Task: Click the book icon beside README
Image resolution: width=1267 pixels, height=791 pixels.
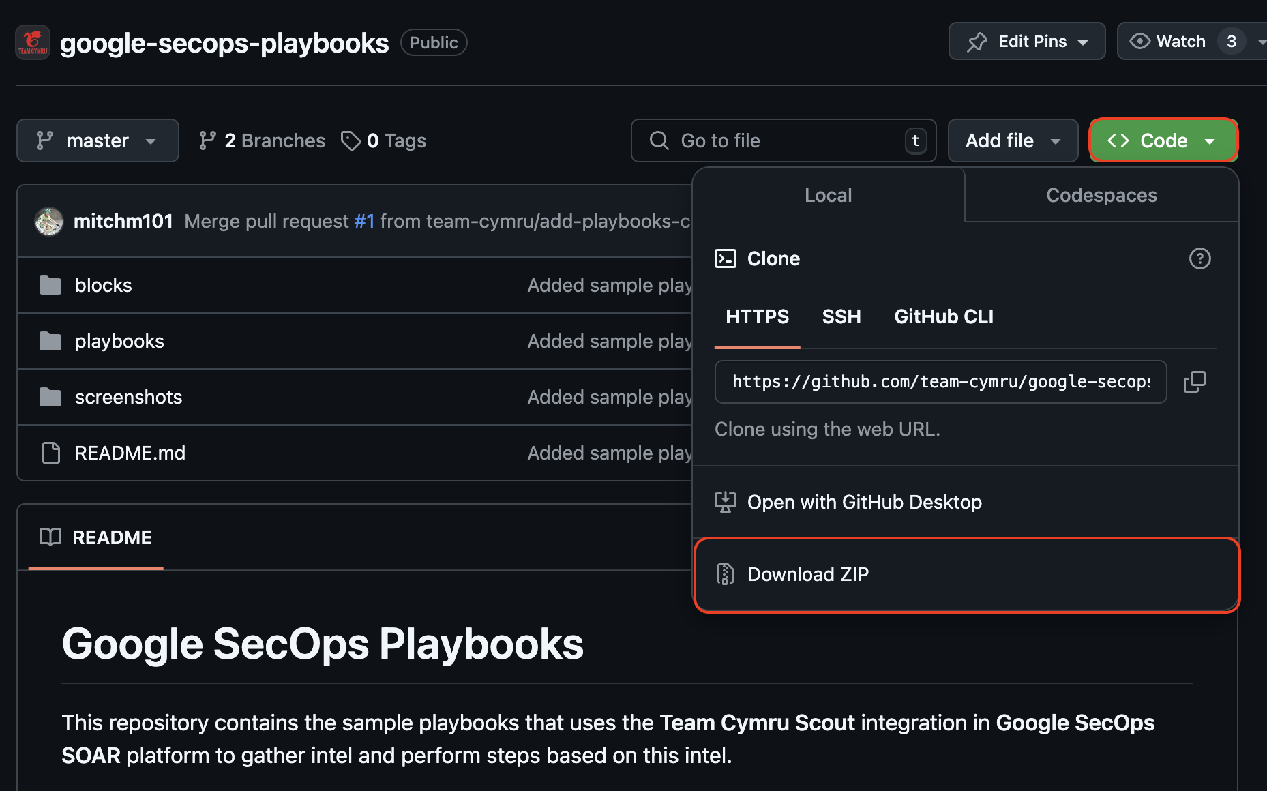Action: coord(50,537)
